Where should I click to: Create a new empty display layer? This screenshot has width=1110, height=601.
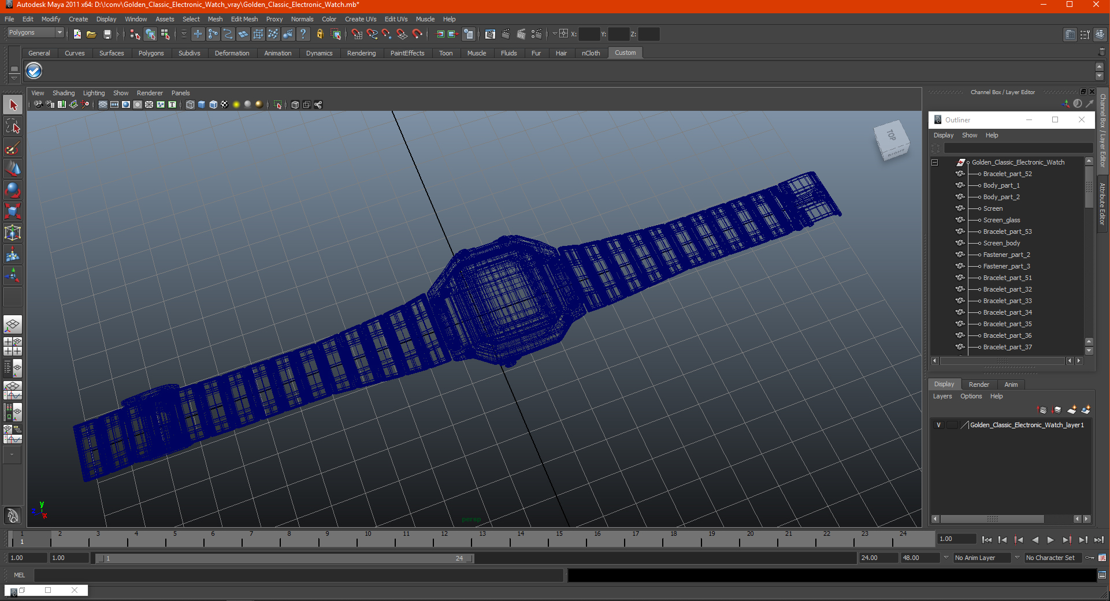coord(1072,410)
